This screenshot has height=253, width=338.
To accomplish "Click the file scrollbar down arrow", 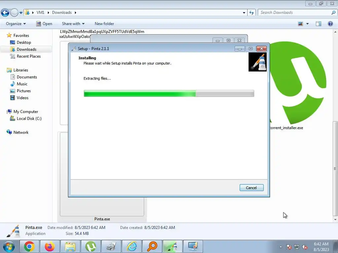I will (x=335, y=220).
